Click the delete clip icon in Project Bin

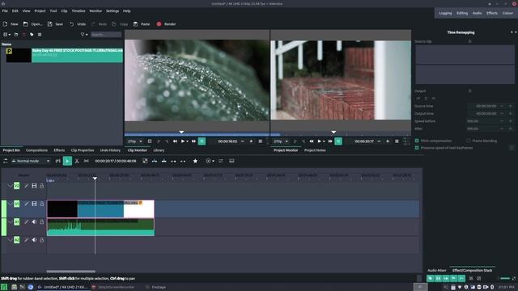(x=23, y=35)
